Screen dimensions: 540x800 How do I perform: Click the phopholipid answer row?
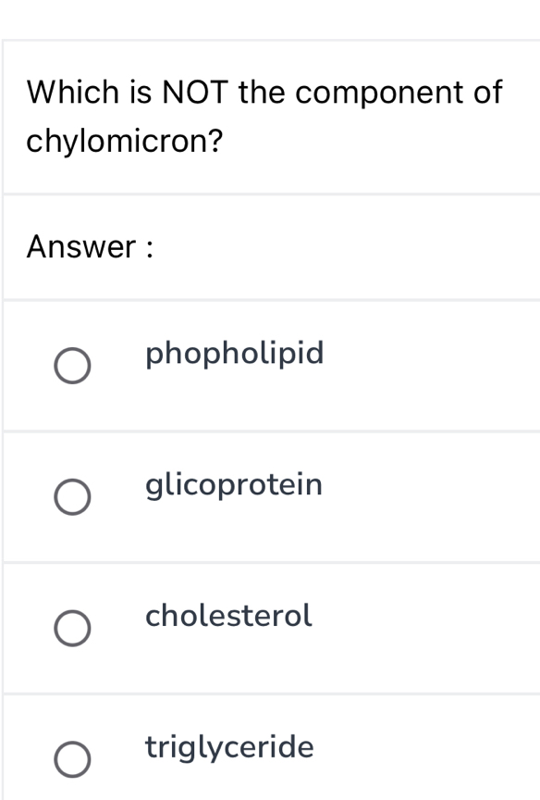tap(270, 366)
